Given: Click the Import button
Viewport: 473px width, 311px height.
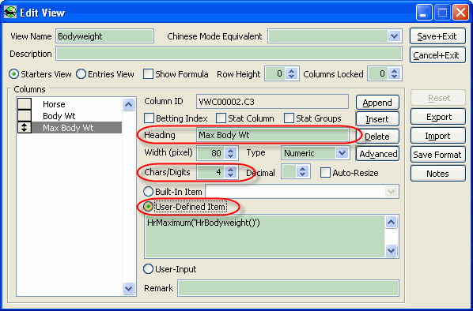Looking at the screenshot, I should (437, 136).
